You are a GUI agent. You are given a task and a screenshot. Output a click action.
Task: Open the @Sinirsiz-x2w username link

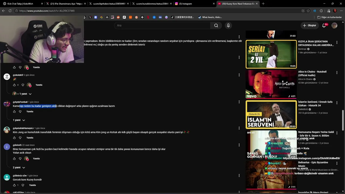pyautogui.click(x=20, y=176)
